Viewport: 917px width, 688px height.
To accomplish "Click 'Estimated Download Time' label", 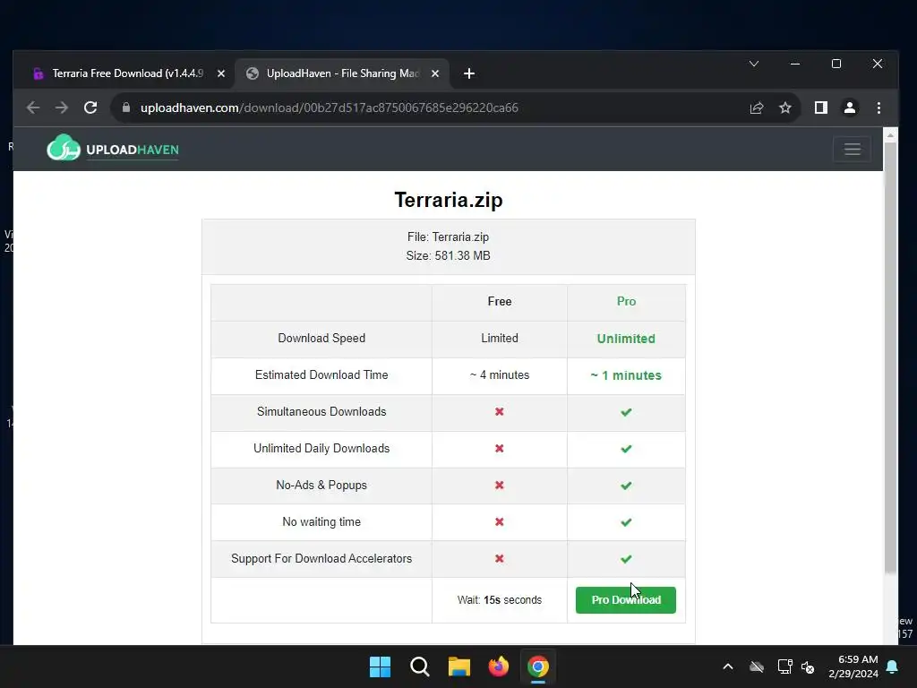I will coord(321,375).
